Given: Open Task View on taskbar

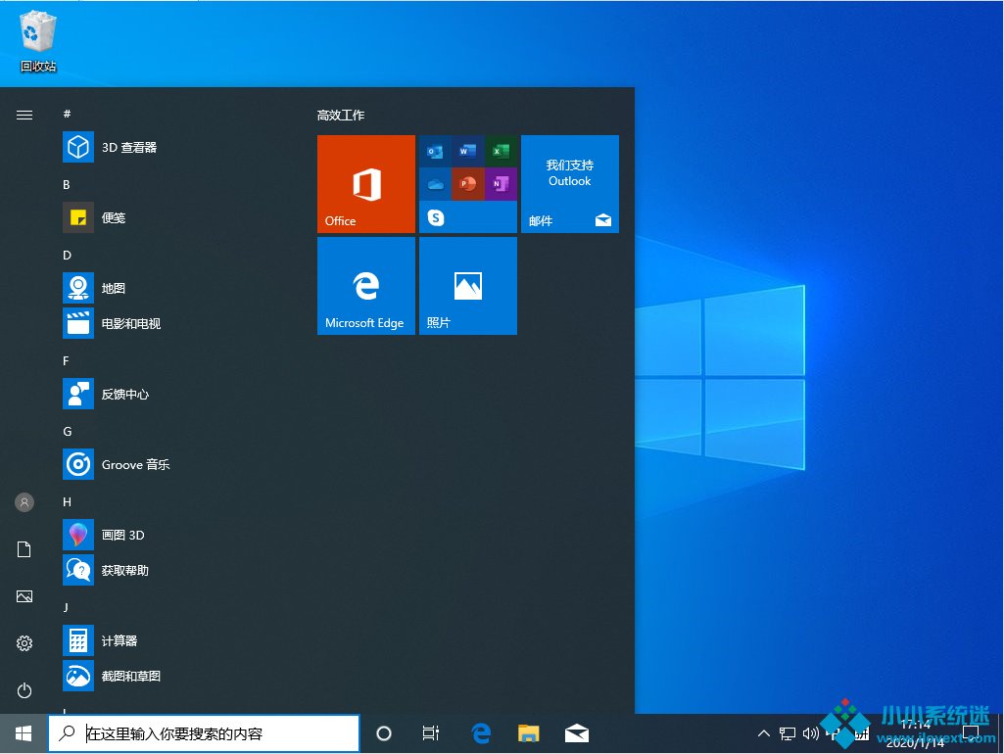Looking at the screenshot, I should click(x=431, y=733).
